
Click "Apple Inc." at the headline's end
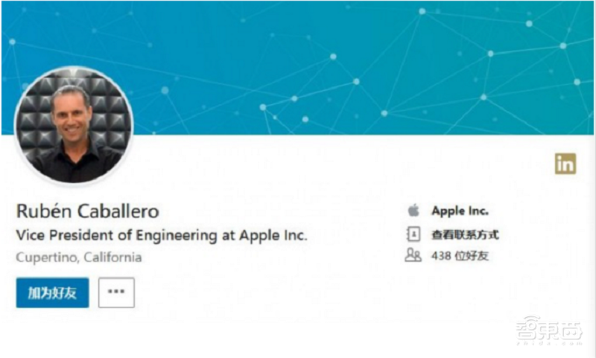(273, 235)
